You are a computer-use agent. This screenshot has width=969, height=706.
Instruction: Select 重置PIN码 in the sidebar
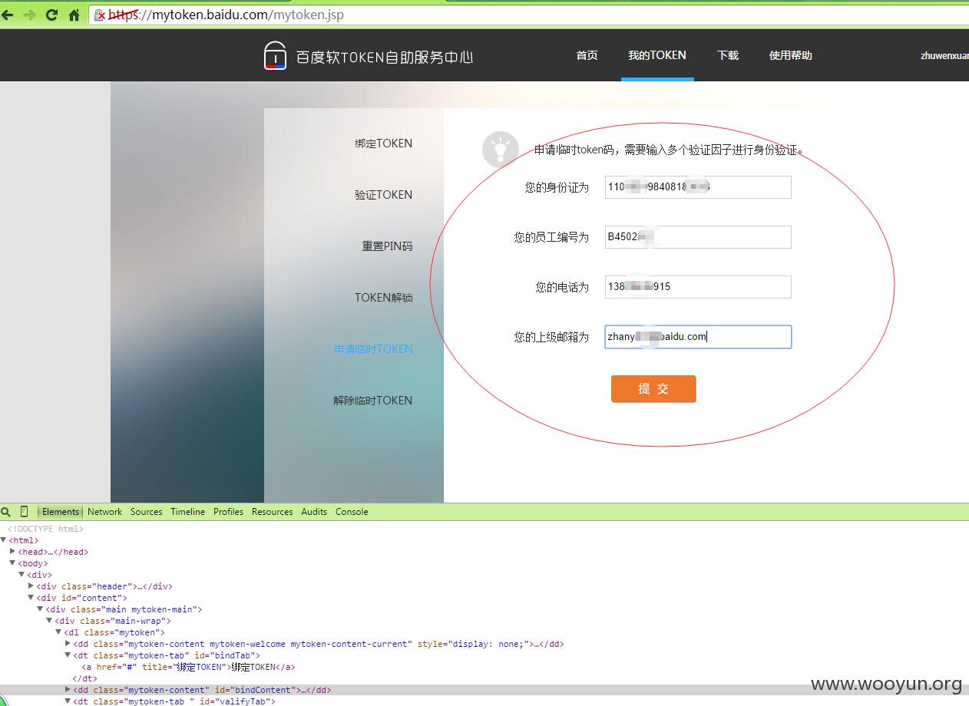387,246
